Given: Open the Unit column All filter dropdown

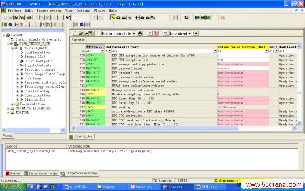Looking at the screenshot, I should click(x=277, y=51).
